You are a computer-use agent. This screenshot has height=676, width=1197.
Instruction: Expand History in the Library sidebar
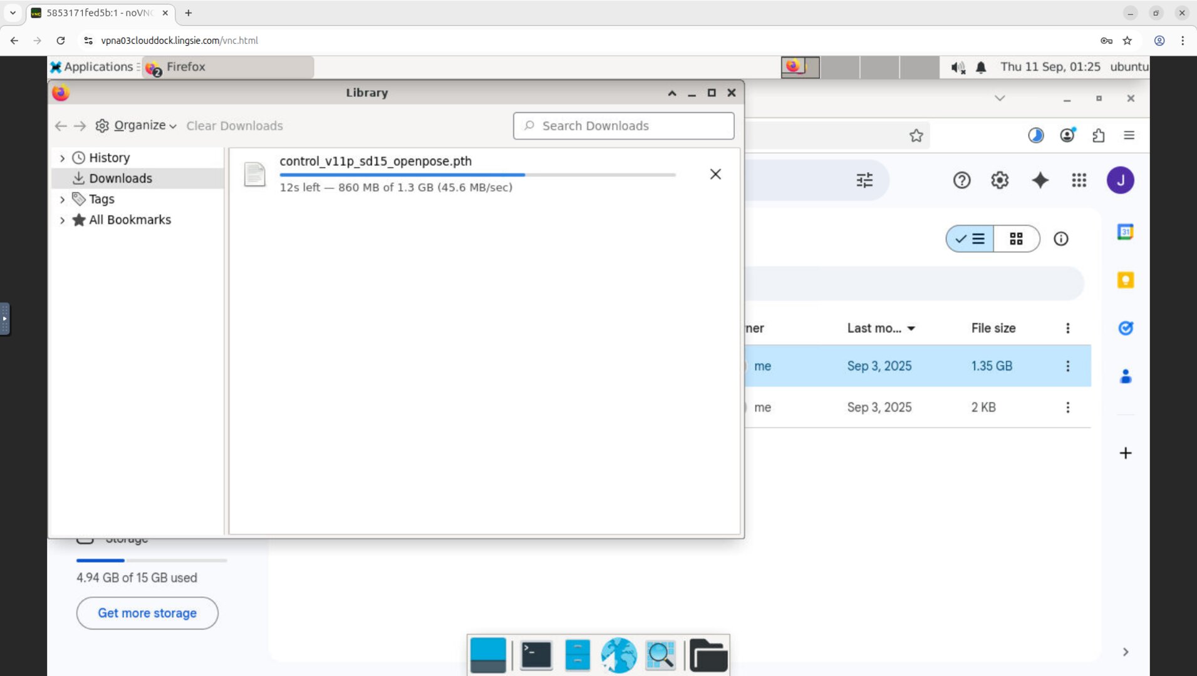tap(63, 158)
